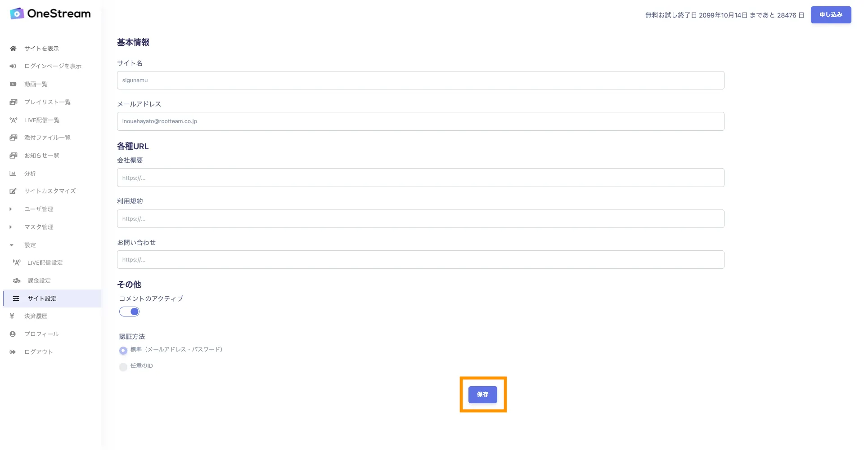The height and width of the screenshot is (450, 864).
Task: Click the video icon next to 動画一覧
Action: [x=13, y=84]
